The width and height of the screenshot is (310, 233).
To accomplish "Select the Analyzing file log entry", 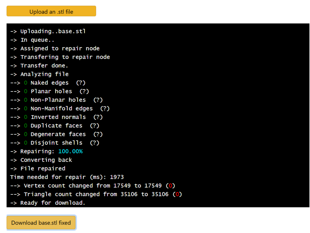I will click(x=39, y=74).
